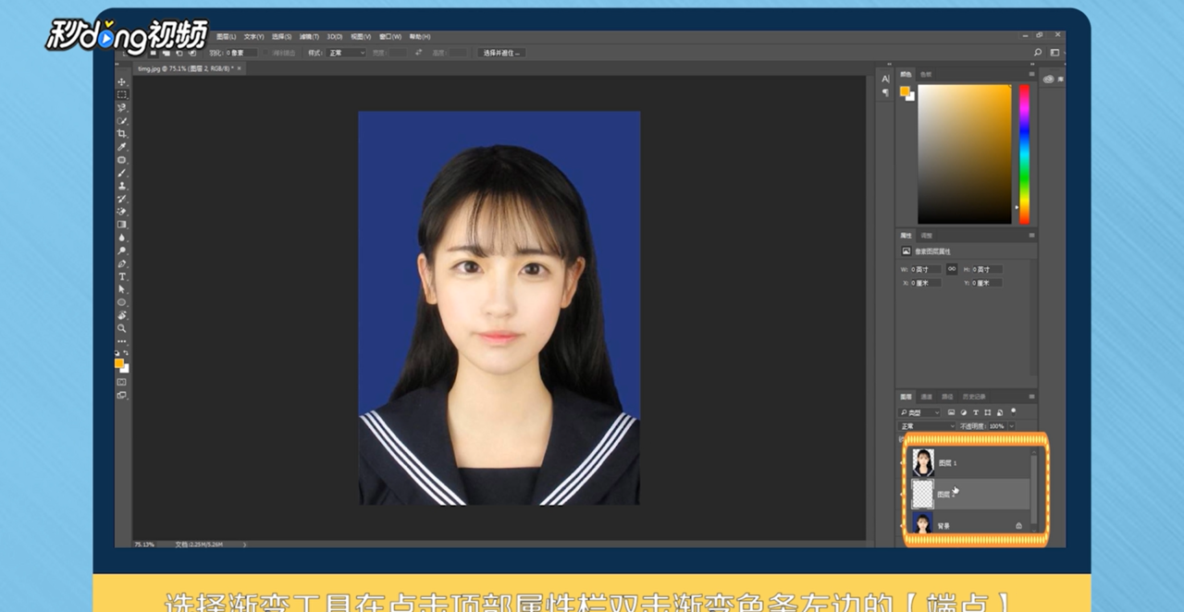Image resolution: width=1184 pixels, height=612 pixels.
Task: Toggle the layer filter on/off switch
Action: [x=1014, y=411]
